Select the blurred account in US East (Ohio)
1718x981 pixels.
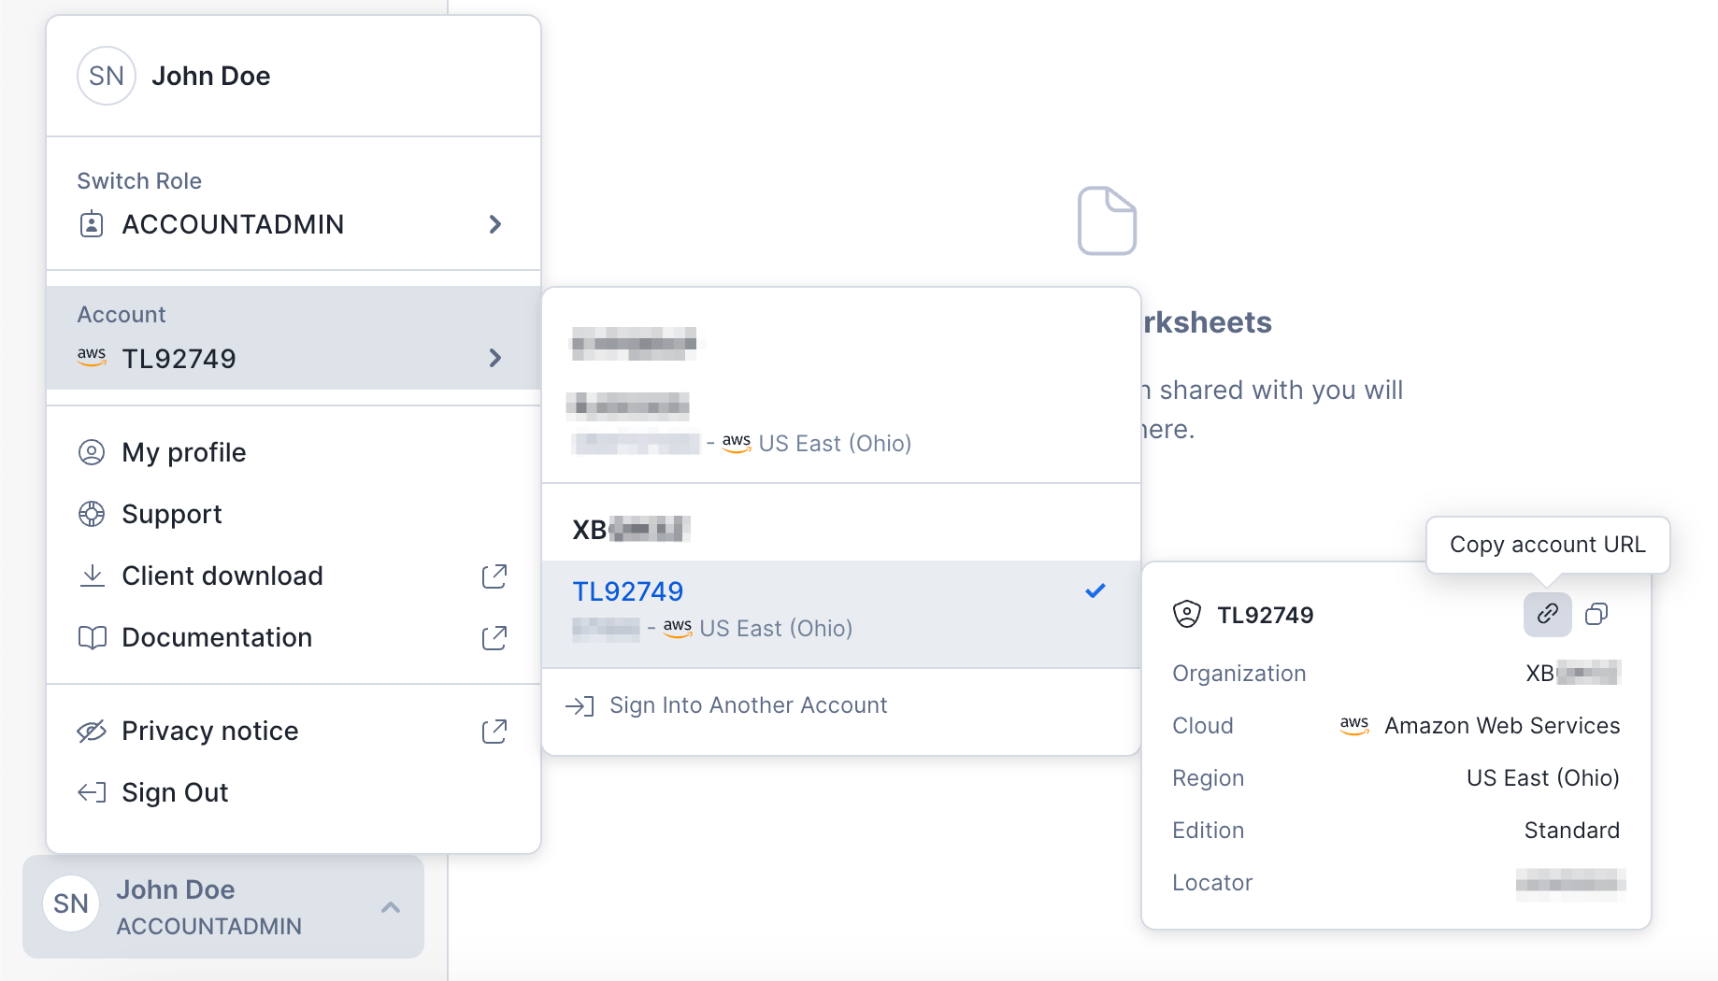tap(841, 424)
